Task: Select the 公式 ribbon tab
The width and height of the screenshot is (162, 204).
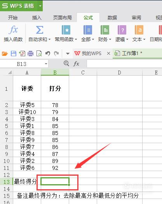Action: (88, 17)
